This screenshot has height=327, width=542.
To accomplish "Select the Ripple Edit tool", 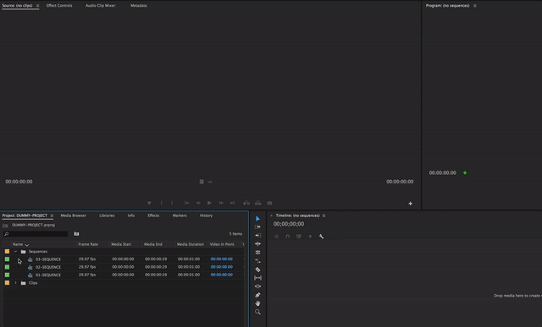I will 257,244.
